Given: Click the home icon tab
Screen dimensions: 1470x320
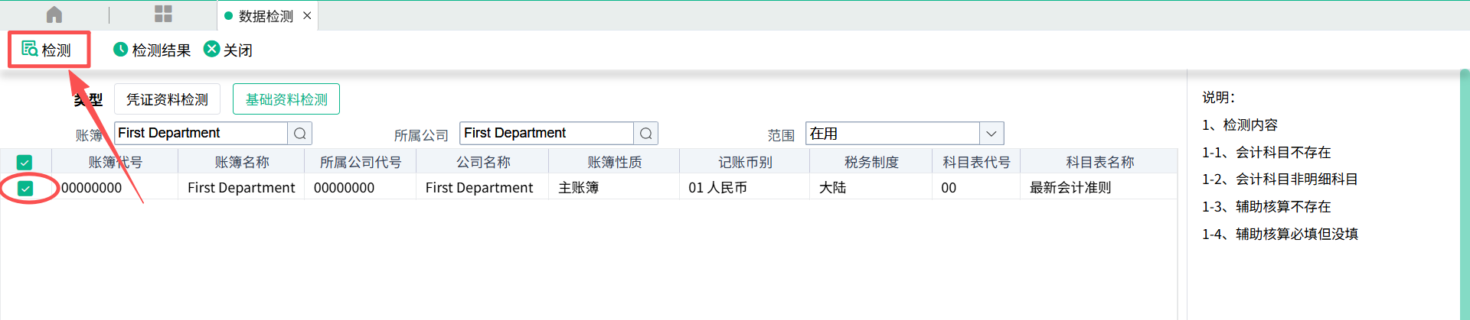Looking at the screenshot, I should click(x=54, y=15).
